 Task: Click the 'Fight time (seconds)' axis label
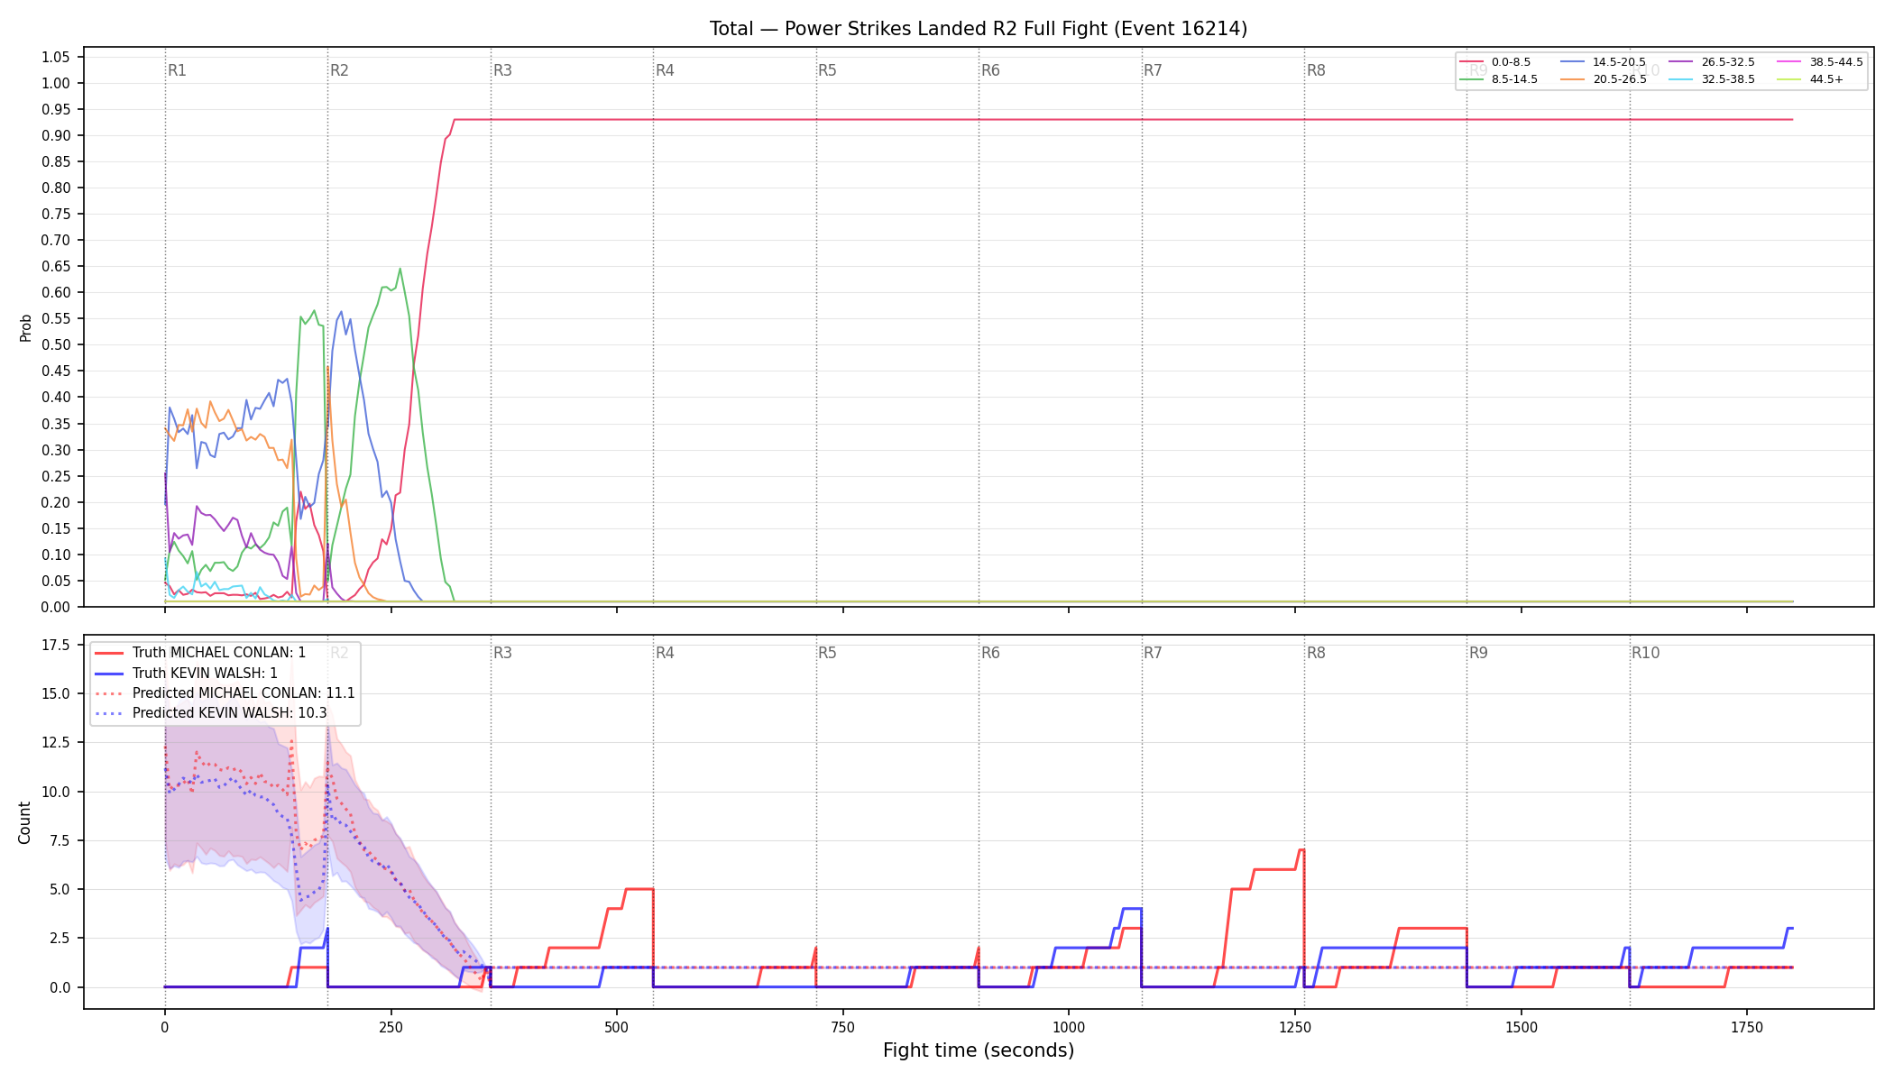click(x=979, y=1050)
